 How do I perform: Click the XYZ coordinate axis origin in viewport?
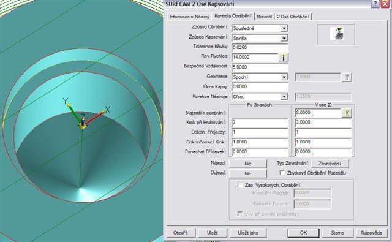click(x=83, y=124)
